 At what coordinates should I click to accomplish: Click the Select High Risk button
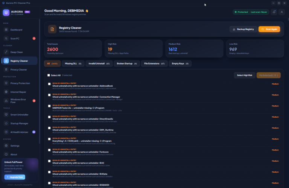click(244, 75)
